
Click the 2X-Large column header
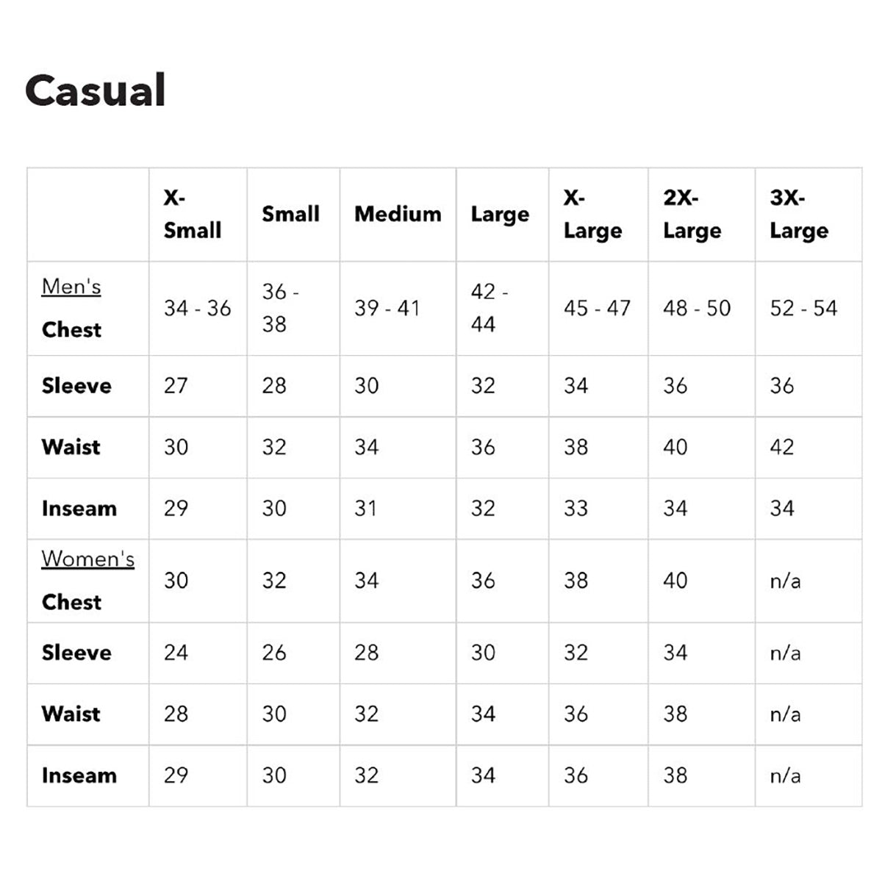click(x=692, y=214)
